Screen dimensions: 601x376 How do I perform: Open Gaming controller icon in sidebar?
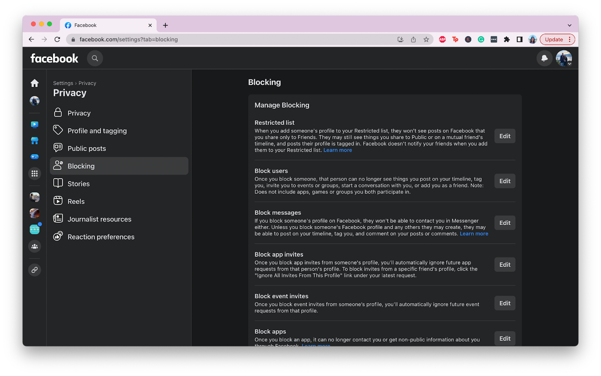(x=35, y=157)
